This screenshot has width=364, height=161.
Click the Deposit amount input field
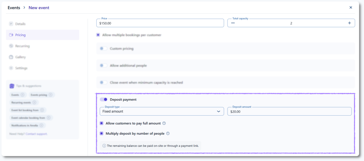pos(289,111)
